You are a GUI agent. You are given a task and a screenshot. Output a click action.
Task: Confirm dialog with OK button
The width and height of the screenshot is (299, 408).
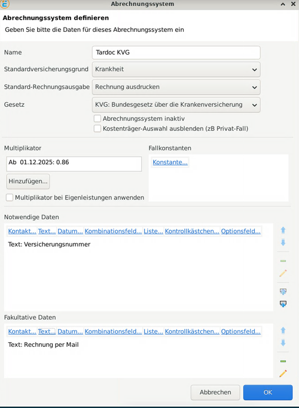[x=268, y=392]
